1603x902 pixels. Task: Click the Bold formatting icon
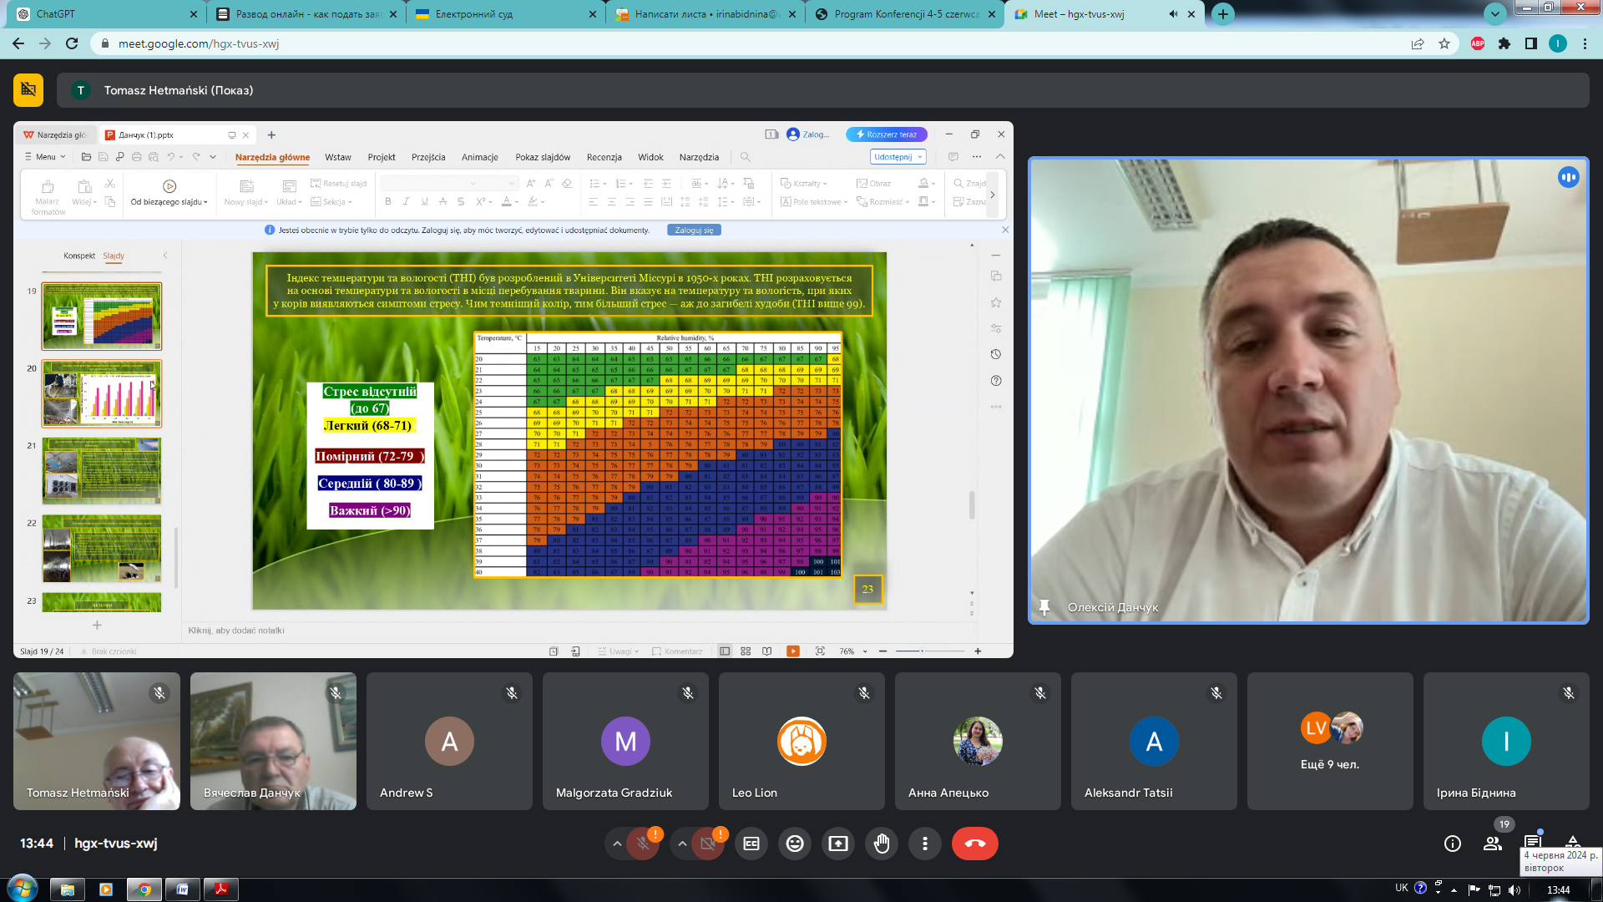[387, 201]
